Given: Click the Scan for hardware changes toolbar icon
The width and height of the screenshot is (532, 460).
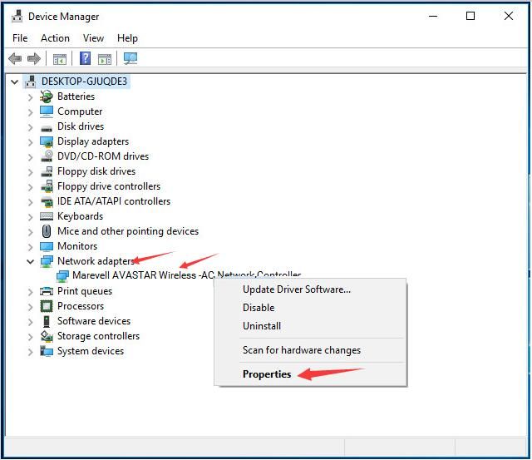Looking at the screenshot, I should (130, 58).
